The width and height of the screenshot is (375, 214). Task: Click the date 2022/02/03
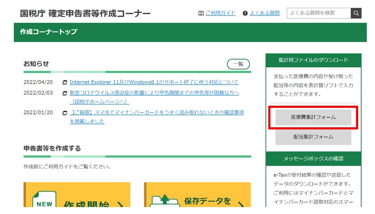point(38,93)
